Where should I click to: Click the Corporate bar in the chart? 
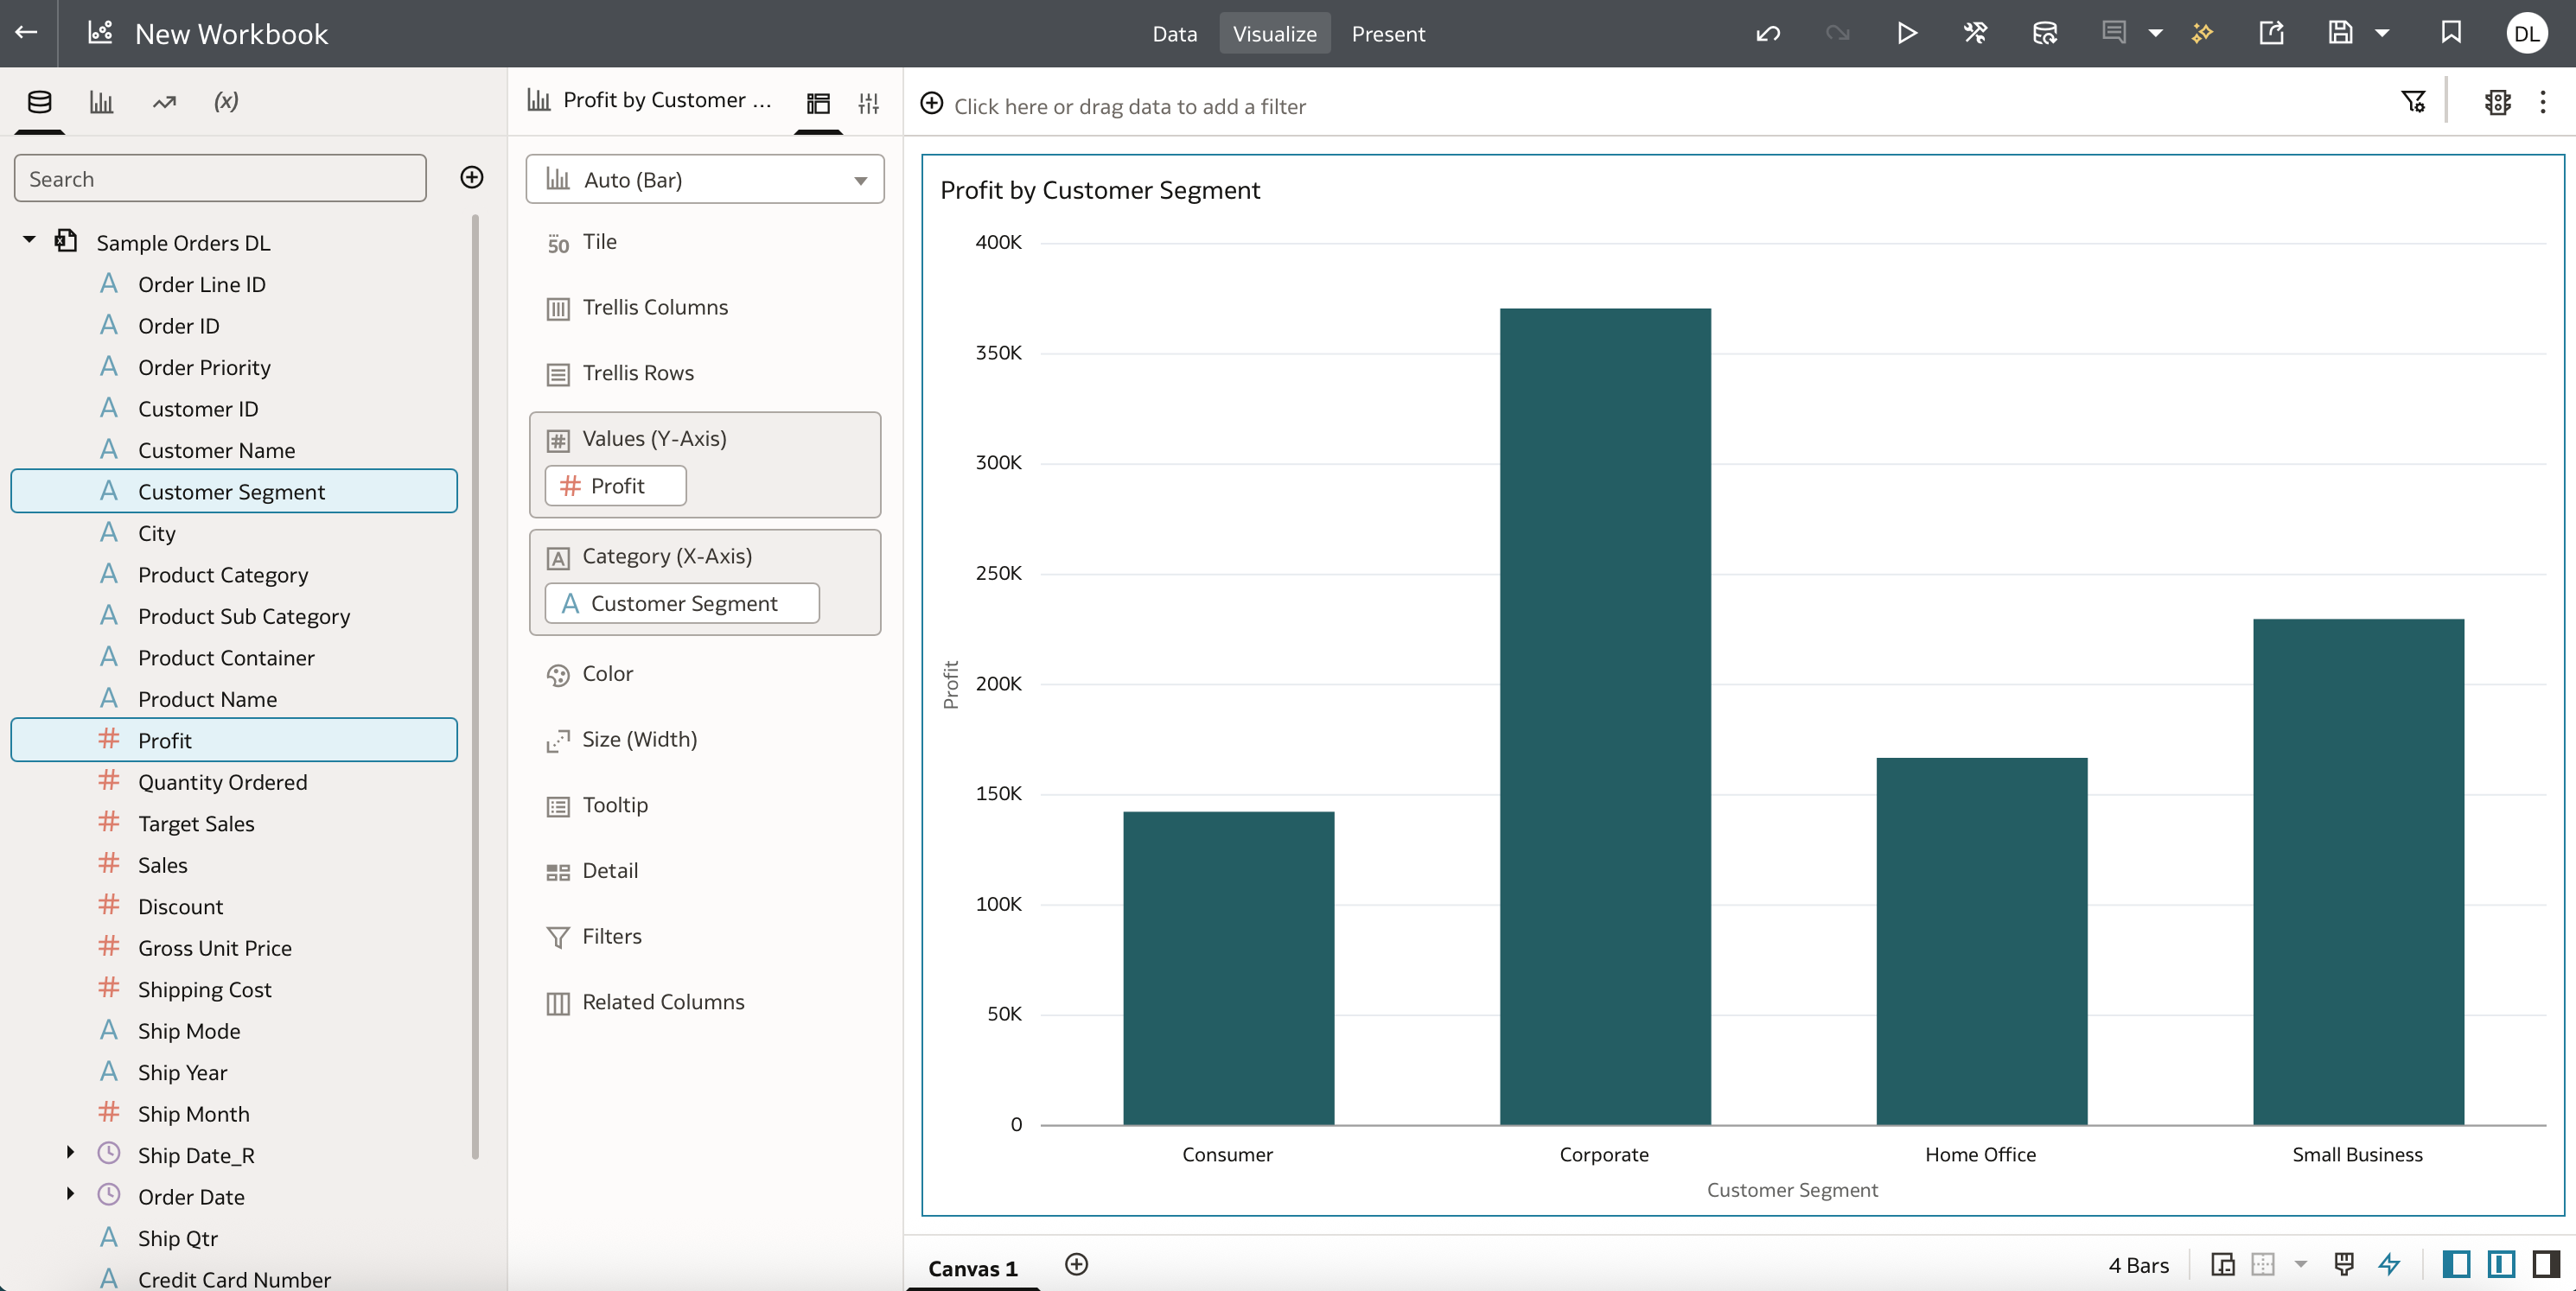pos(1604,716)
